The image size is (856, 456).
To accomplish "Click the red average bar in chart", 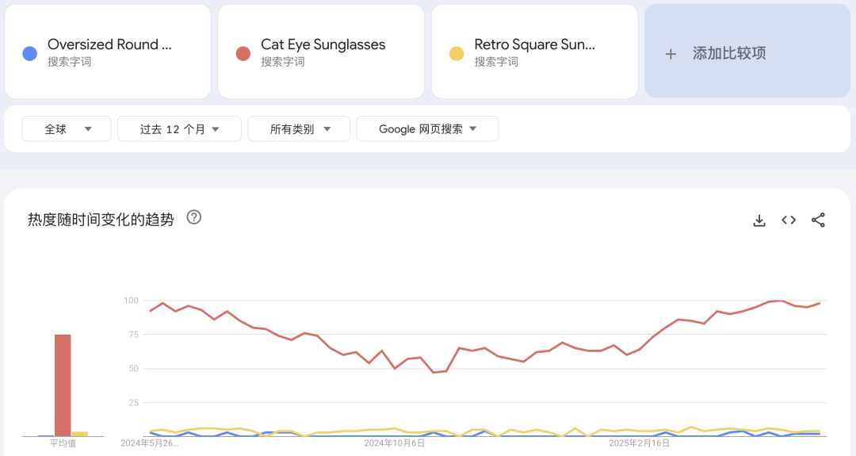I will coord(63,385).
